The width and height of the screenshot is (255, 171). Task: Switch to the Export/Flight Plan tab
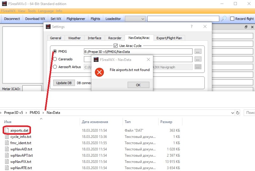point(169,38)
